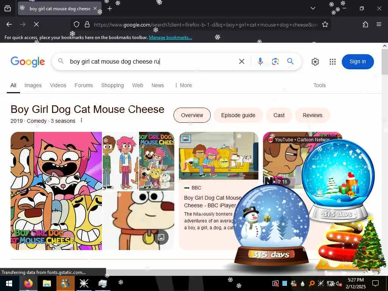388x291 pixels.
Task: Click the Sign in button
Action: [358, 62]
